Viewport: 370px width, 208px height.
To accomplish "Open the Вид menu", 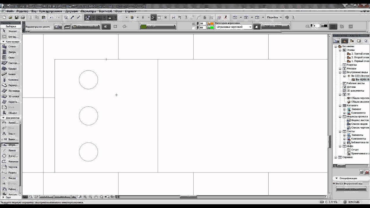I will tap(34, 11).
